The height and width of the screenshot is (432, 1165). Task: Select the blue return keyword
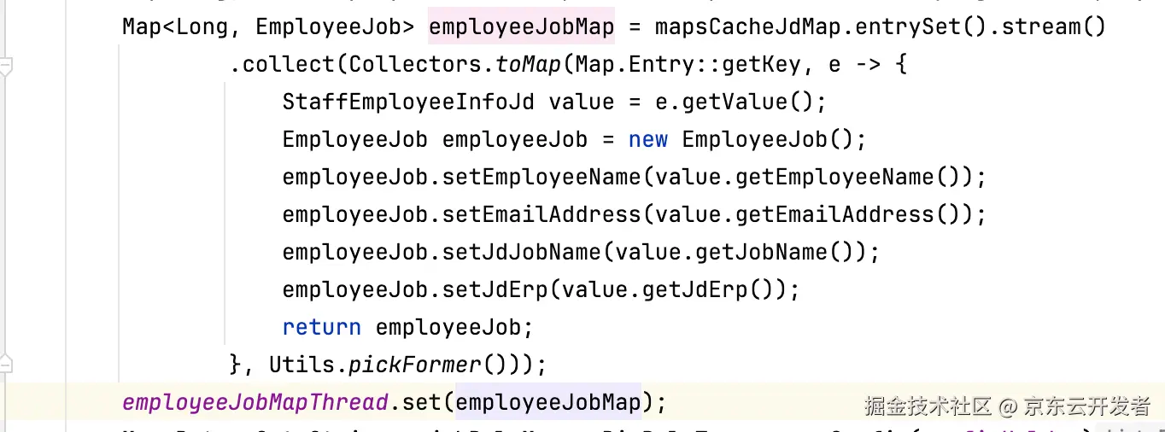click(x=322, y=328)
